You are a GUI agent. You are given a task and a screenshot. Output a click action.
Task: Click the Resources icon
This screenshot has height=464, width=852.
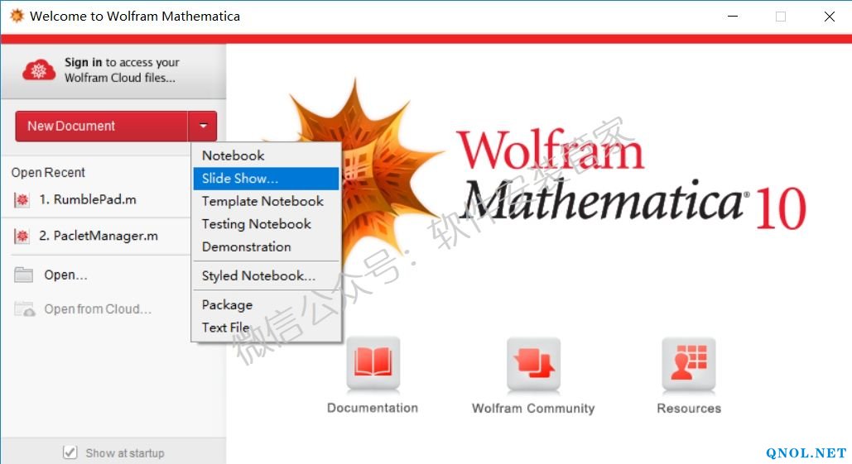pyautogui.click(x=688, y=364)
